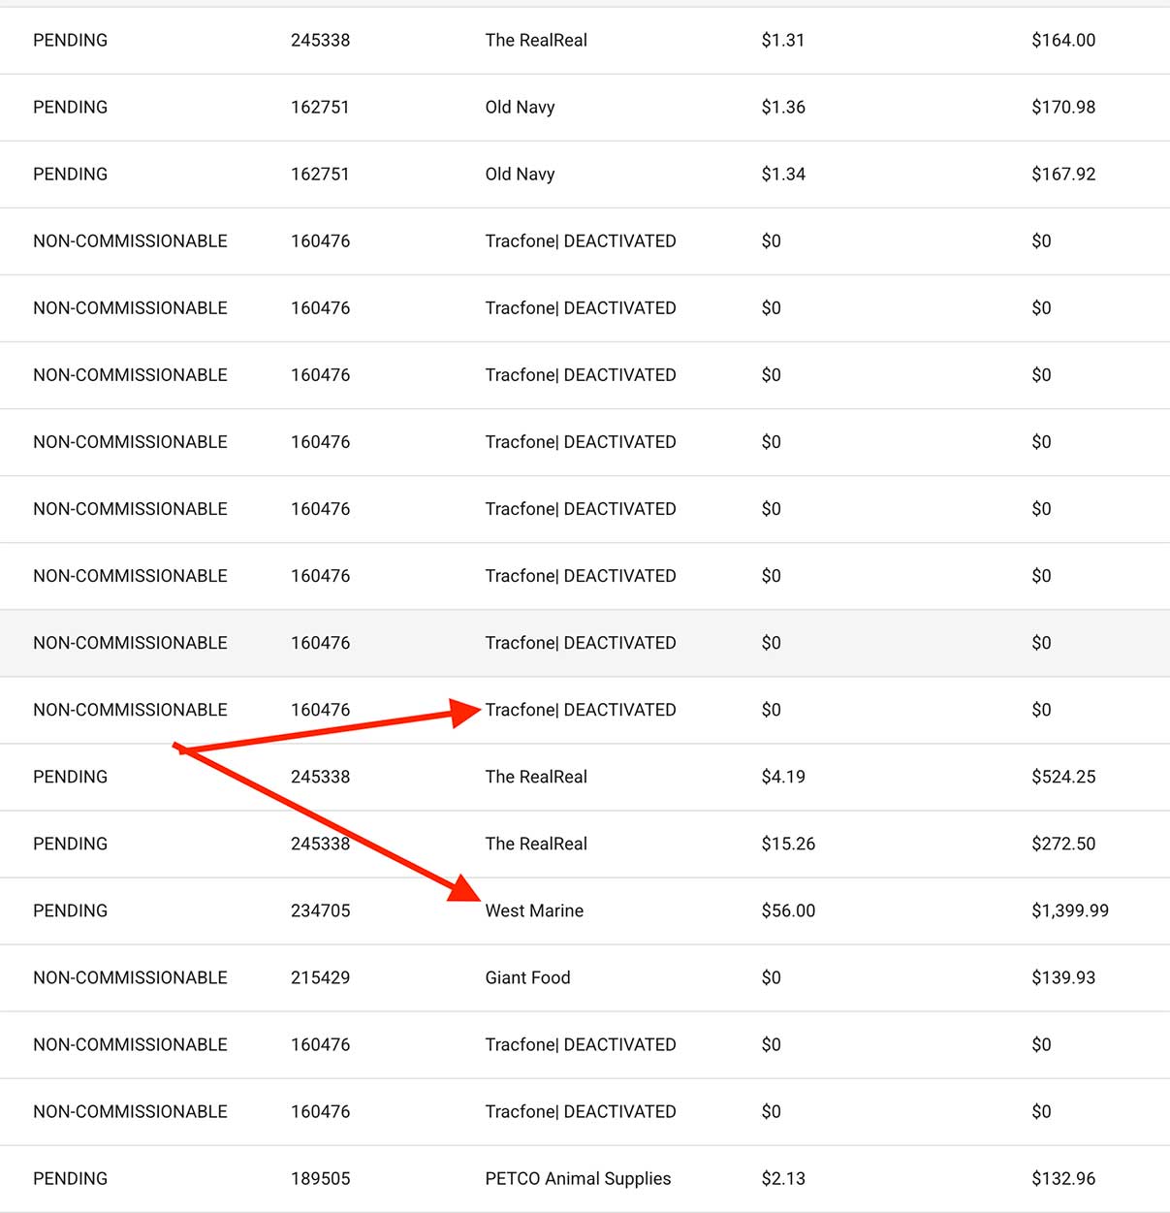Select ID 245338 in the $164.00 row
Viewport: 1170px width, 1213px height.
(x=320, y=40)
